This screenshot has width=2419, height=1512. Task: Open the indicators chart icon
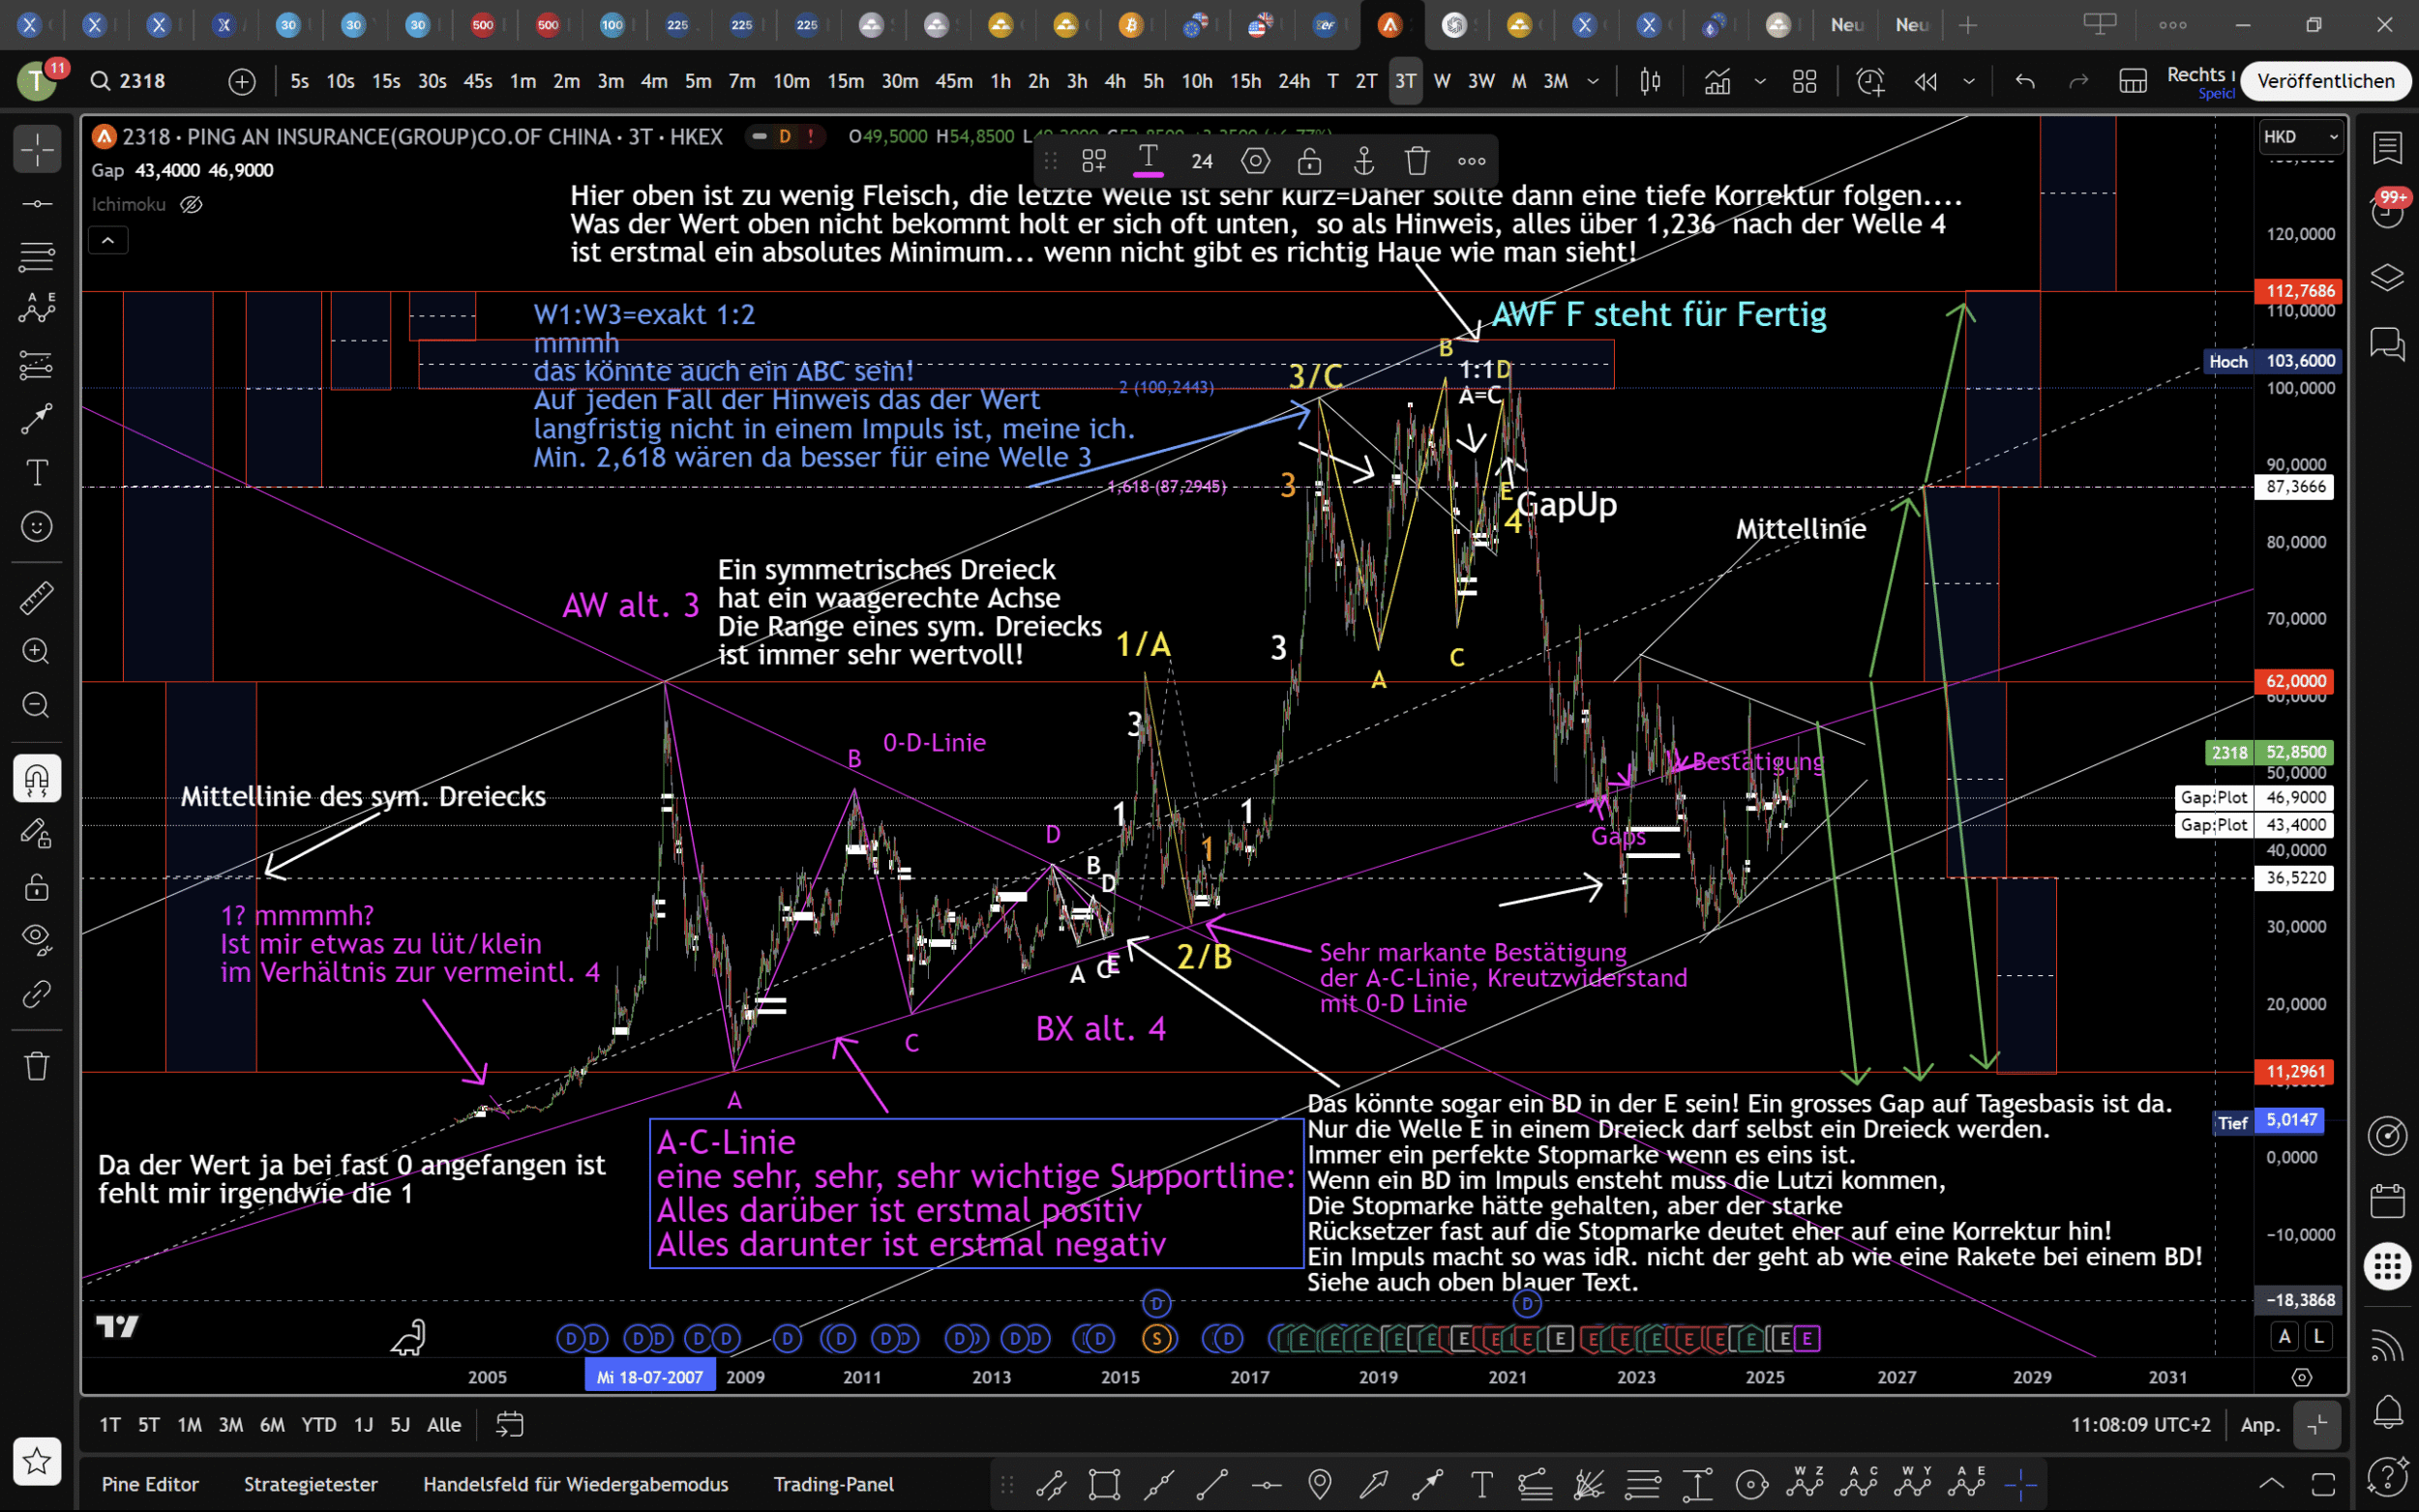click(1717, 81)
